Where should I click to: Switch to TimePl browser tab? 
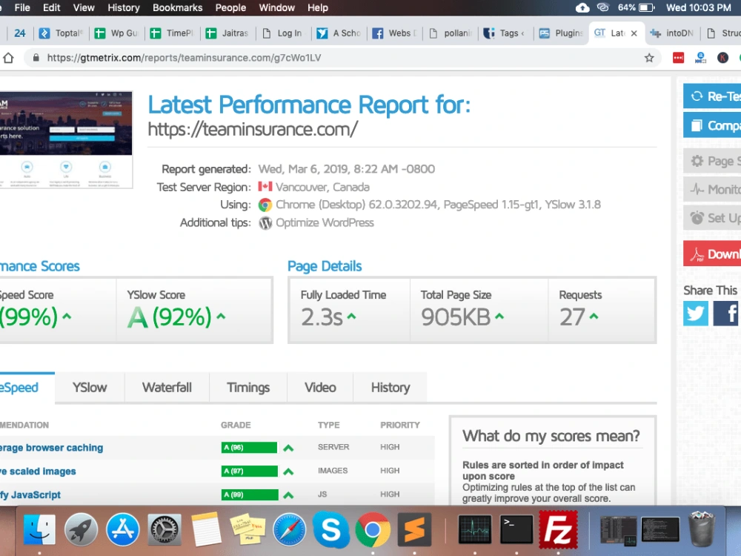tap(172, 33)
